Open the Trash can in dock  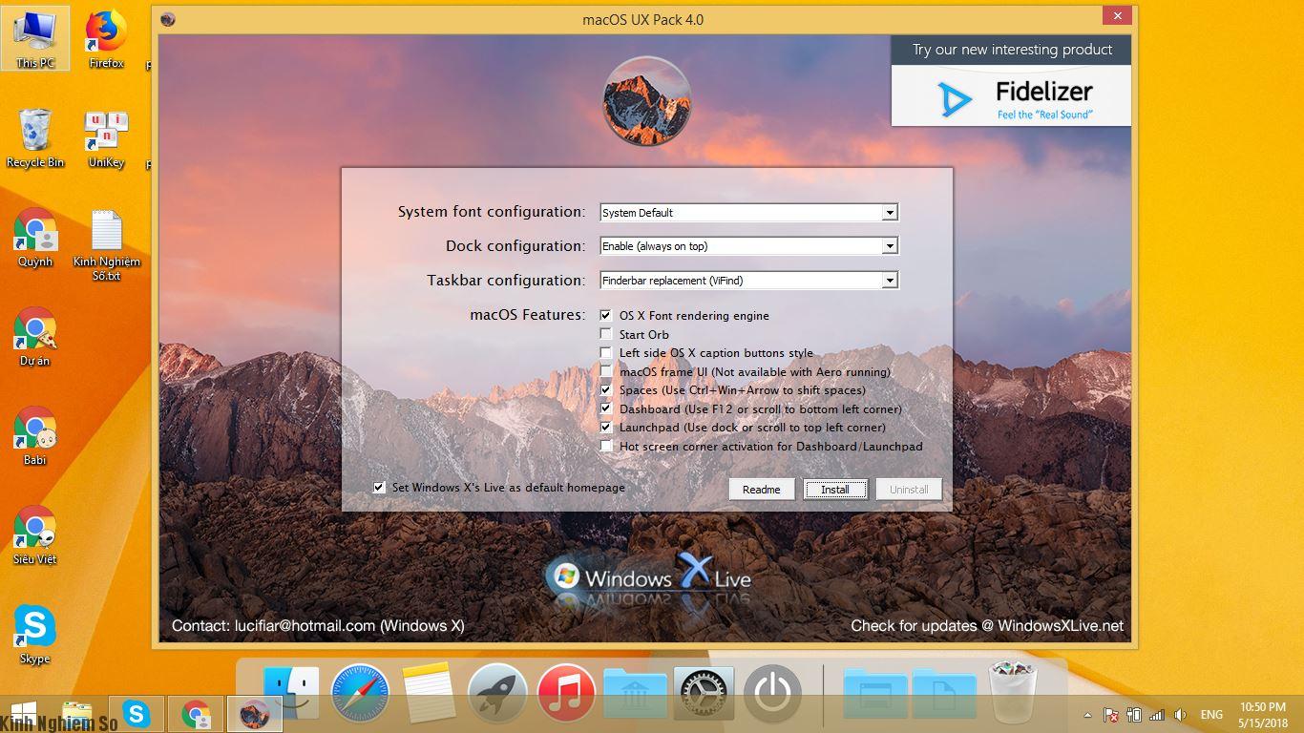pos(1013,693)
